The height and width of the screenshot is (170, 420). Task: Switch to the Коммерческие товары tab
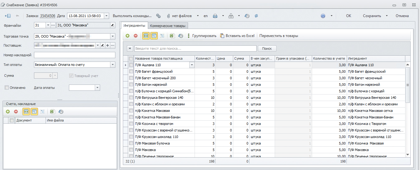click(167, 26)
